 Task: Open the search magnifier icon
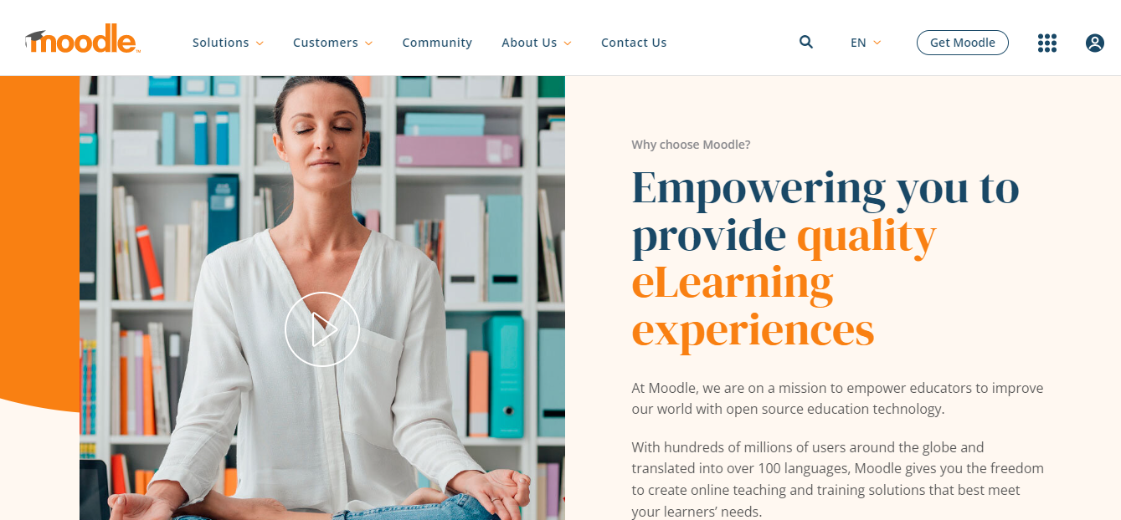(x=806, y=42)
